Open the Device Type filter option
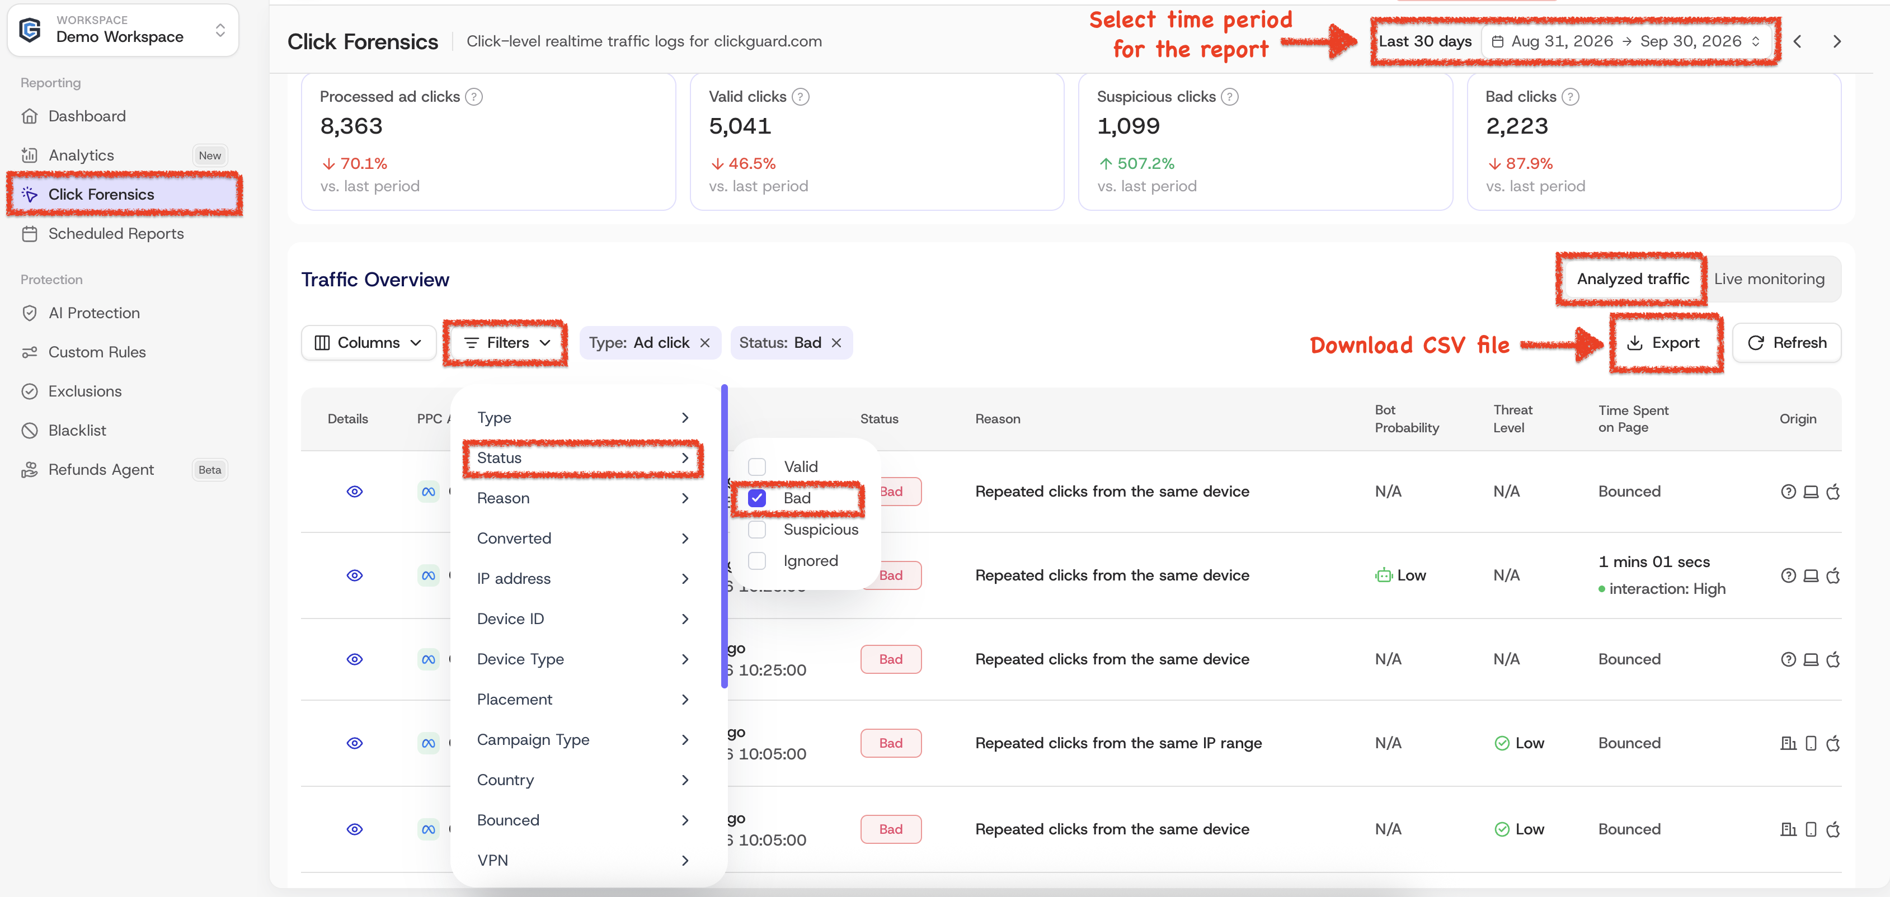The image size is (1890, 897). pyautogui.click(x=584, y=659)
